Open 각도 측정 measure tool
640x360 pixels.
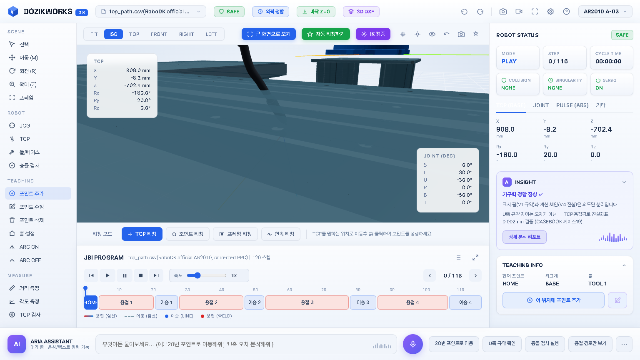coord(38,301)
